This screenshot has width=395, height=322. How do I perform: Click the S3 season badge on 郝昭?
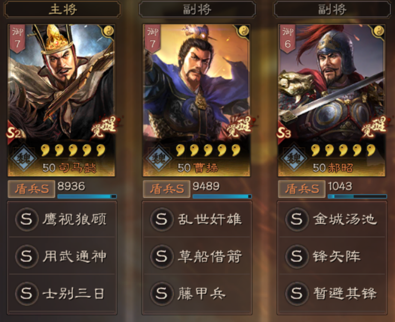[x=284, y=133]
